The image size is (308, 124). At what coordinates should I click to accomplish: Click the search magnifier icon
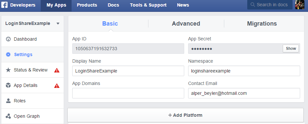pos(253,5)
